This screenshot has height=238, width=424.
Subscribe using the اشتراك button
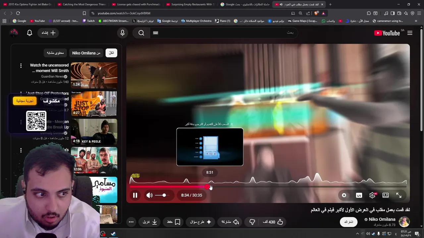pyautogui.click(x=349, y=222)
